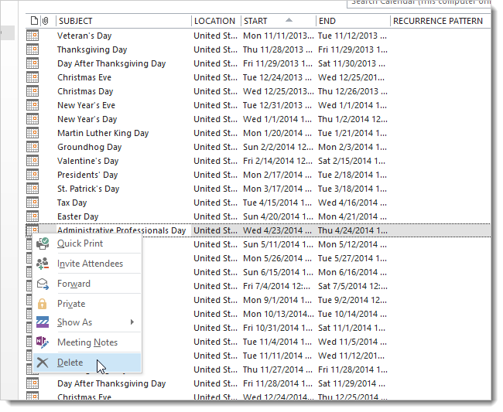Click the Quick Print printer icon

[43, 243]
